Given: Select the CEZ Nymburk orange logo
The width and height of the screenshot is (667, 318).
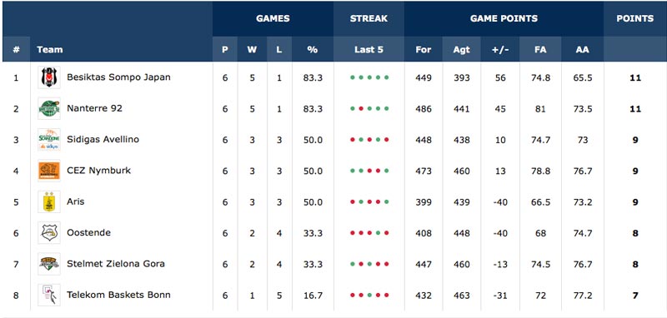Looking at the screenshot, I should pos(49,171).
